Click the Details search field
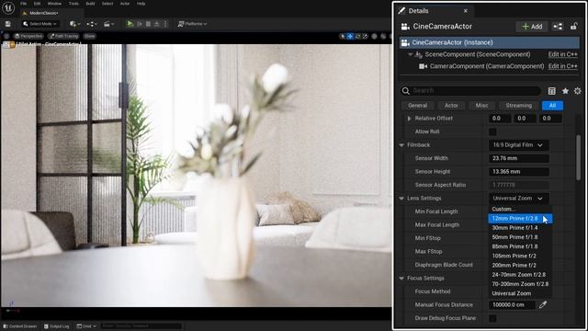The height and width of the screenshot is (331, 588). [470, 91]
